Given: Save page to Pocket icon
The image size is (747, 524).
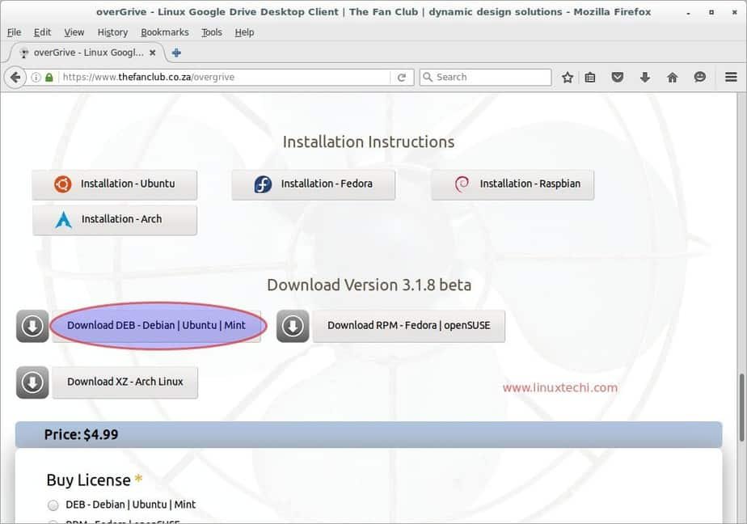Looking at the screenshot, I should 618,77.
